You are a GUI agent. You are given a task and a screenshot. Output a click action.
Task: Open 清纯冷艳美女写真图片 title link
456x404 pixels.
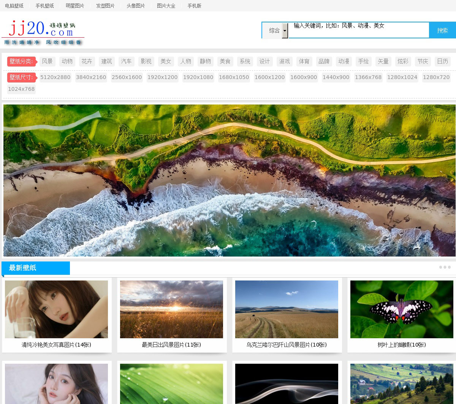click(x=56, y=345)
